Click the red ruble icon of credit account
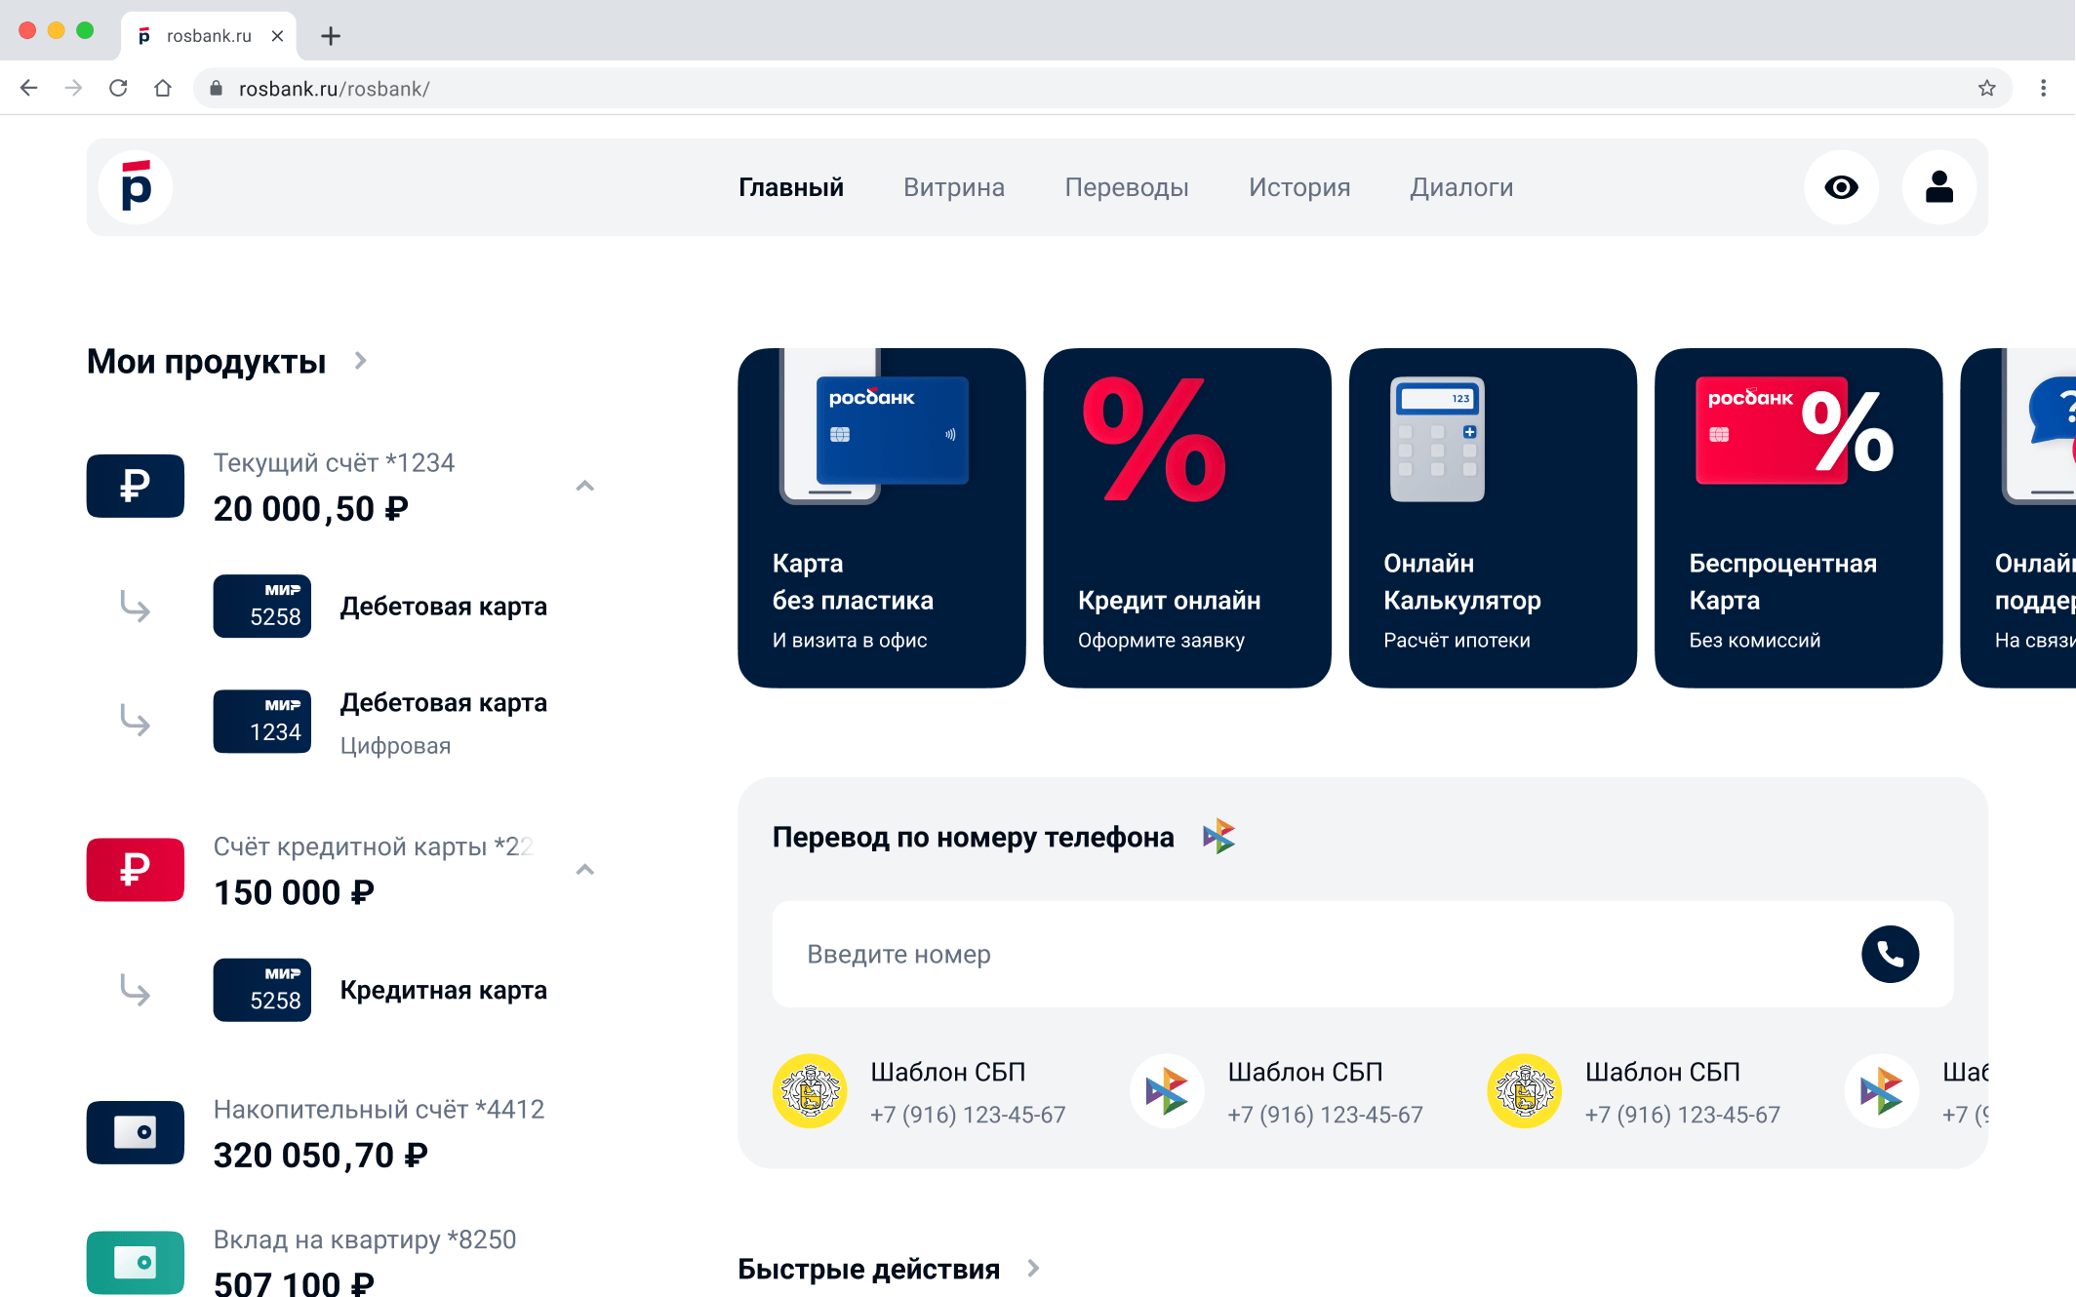 pos(136,869)
